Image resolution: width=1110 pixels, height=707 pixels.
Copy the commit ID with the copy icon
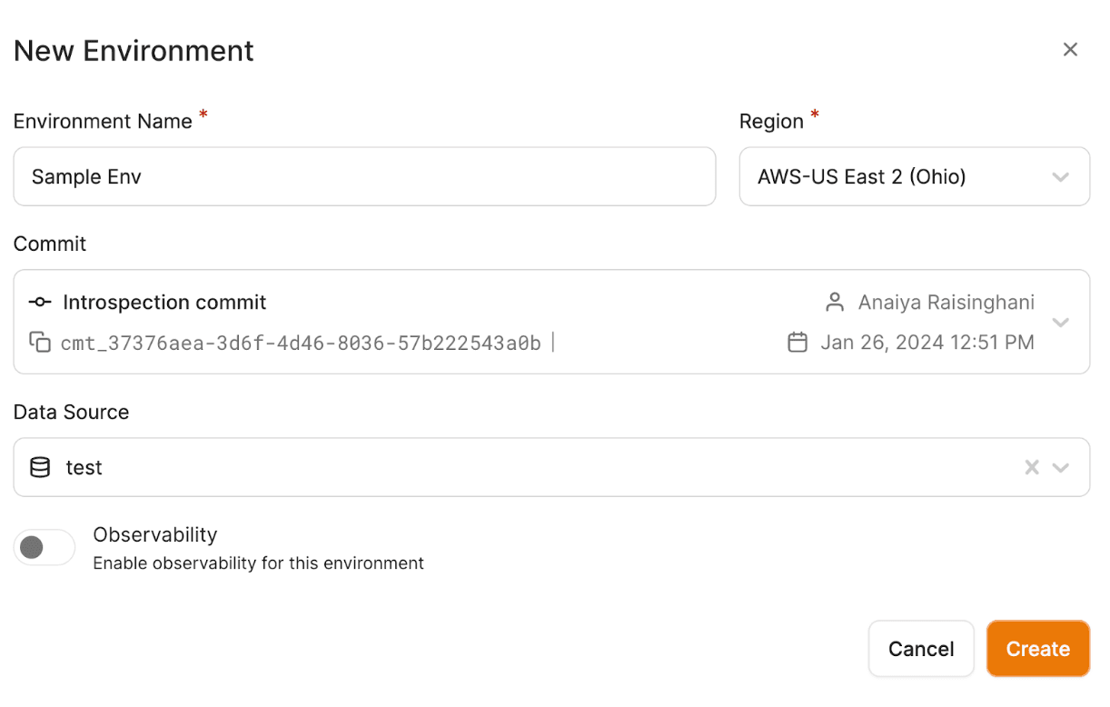pos(40,343)
